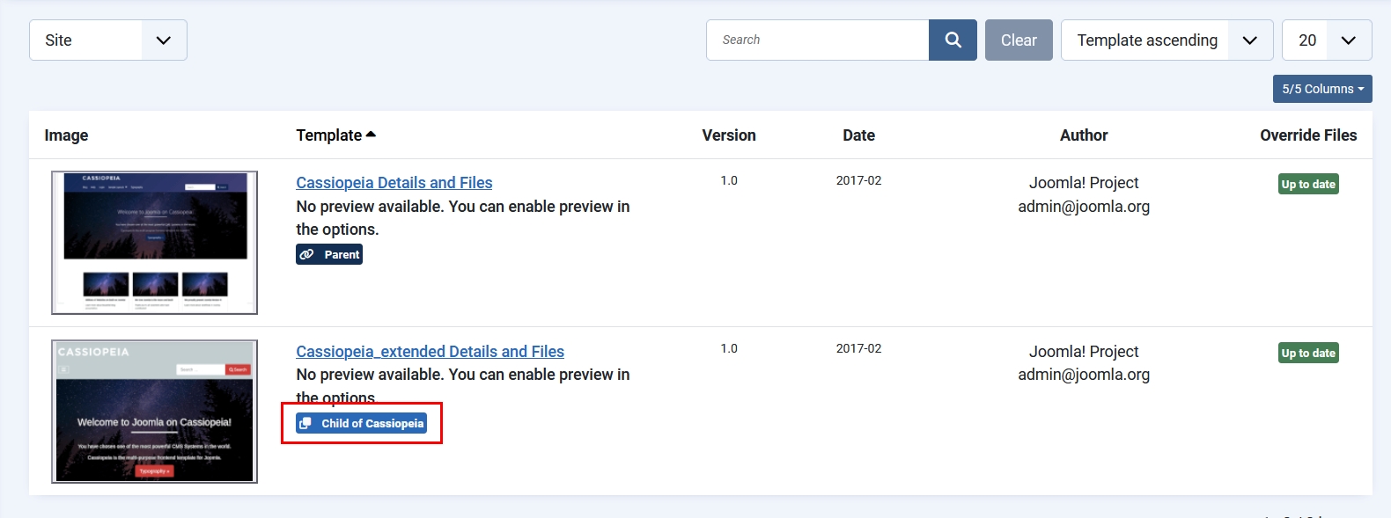Click into the Search text field
Image resolution: width=1391 pixels, height=518 pixels.
[x=817, y=40]
